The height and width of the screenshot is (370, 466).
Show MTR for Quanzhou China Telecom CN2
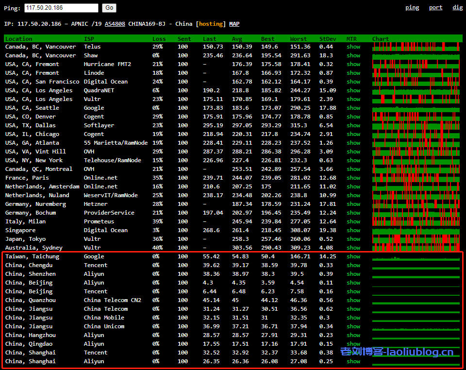coord(353,300)
